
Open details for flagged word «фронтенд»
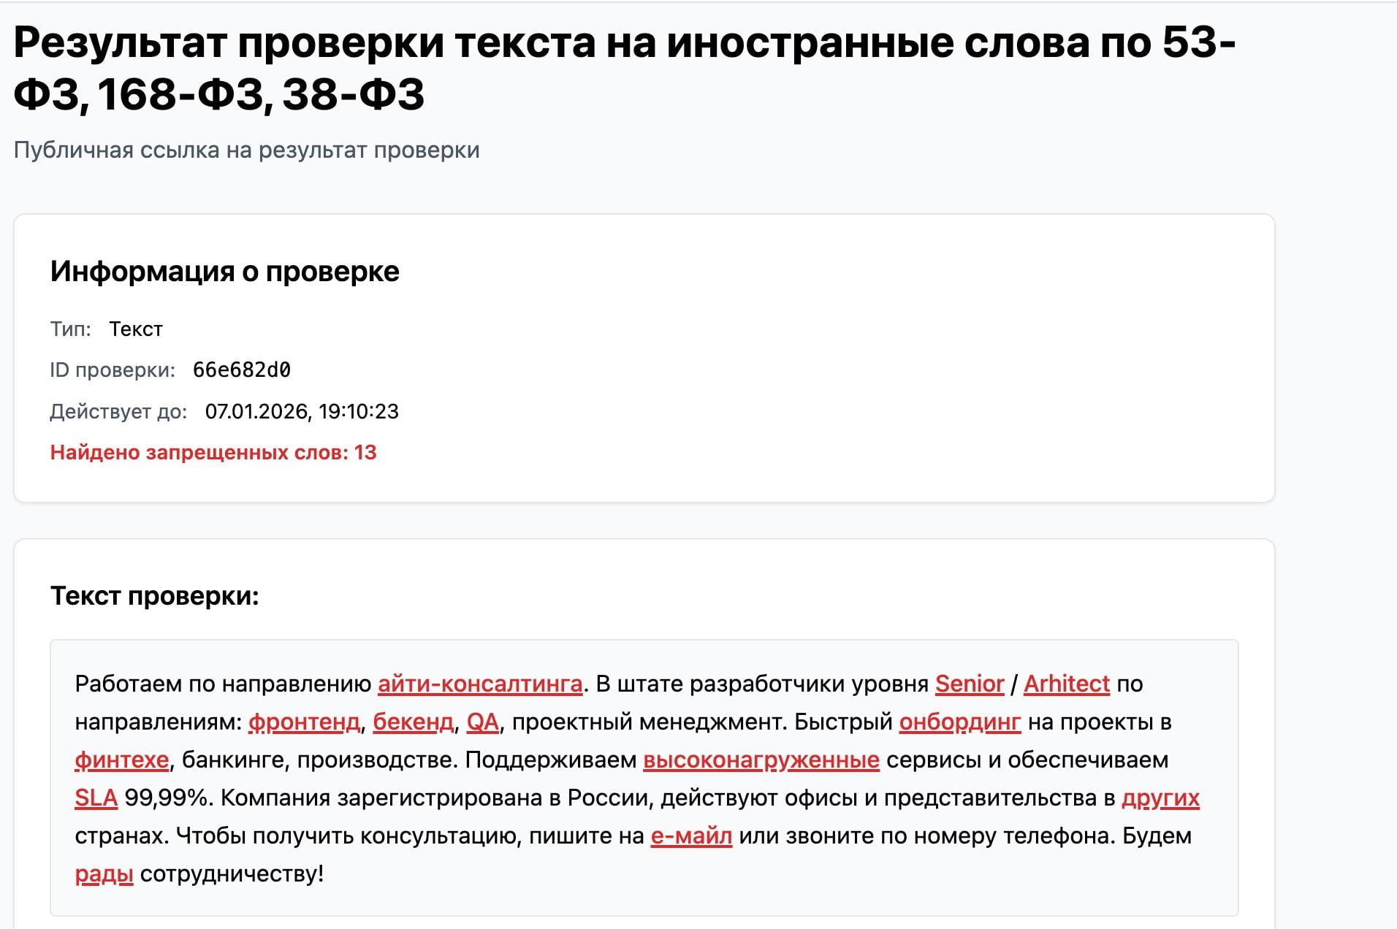click(x=302, y=724)
